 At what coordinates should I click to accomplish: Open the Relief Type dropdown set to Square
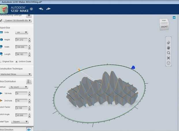click(x=20, y=122)
